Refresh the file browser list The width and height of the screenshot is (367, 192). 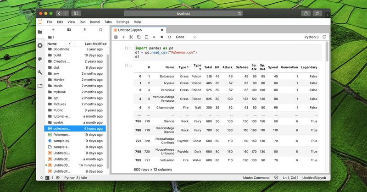coord(100,30)
